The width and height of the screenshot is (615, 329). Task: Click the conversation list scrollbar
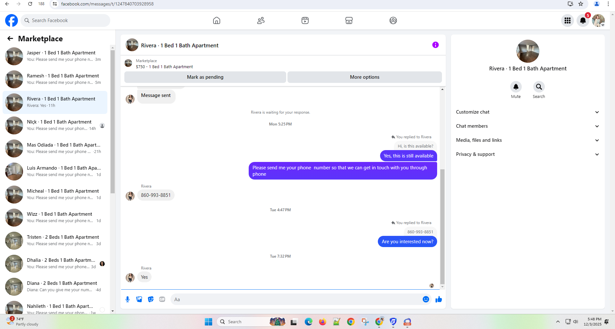[112, 122]
